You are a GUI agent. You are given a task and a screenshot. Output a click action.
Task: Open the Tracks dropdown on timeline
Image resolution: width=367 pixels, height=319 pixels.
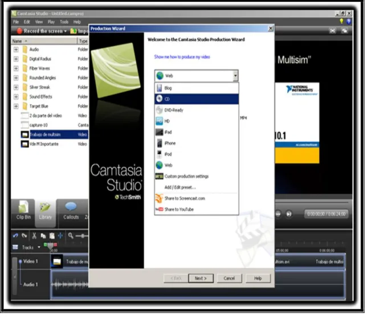tap(39, 247)
